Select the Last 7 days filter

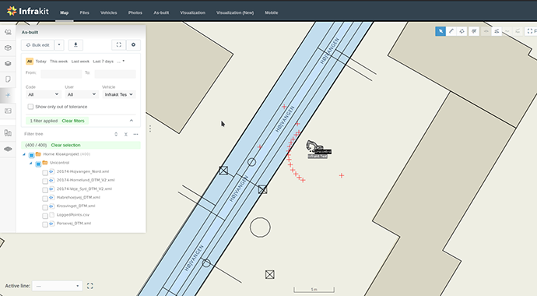103,62
